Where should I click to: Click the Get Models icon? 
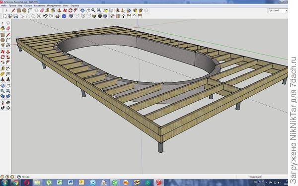coord(135,10)
